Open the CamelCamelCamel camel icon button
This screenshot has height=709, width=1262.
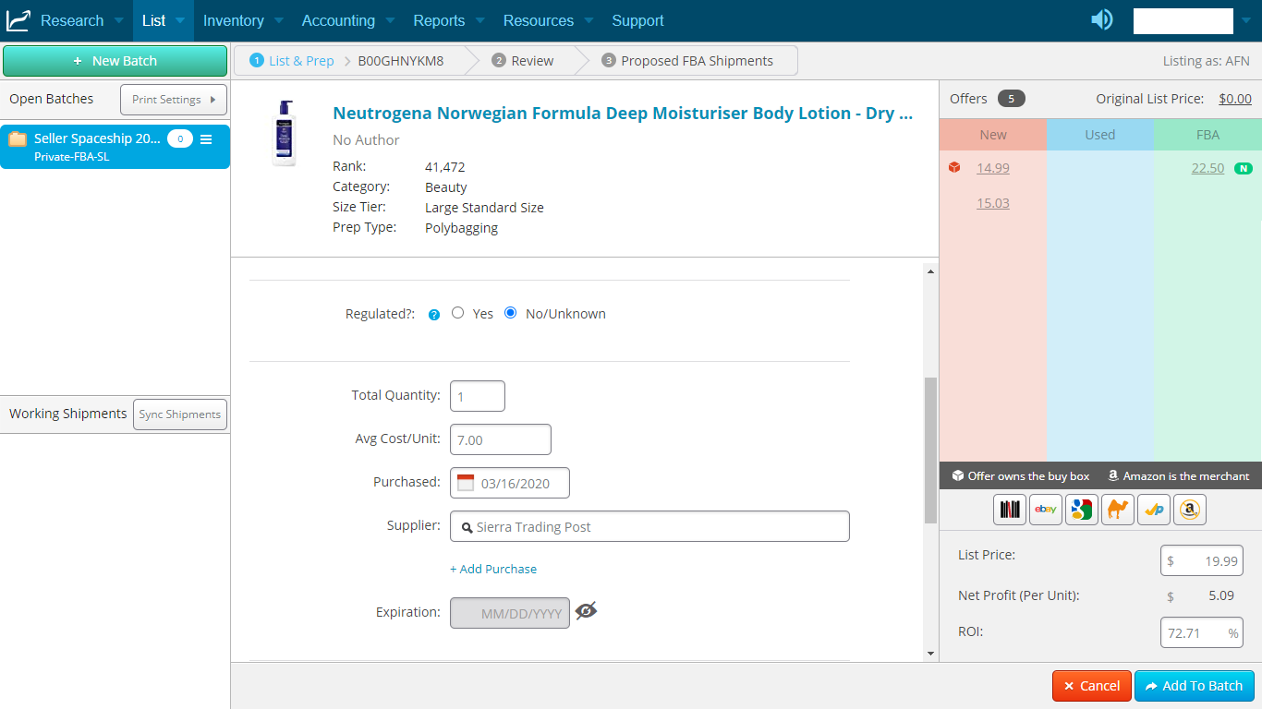(x=1118, y=510)
